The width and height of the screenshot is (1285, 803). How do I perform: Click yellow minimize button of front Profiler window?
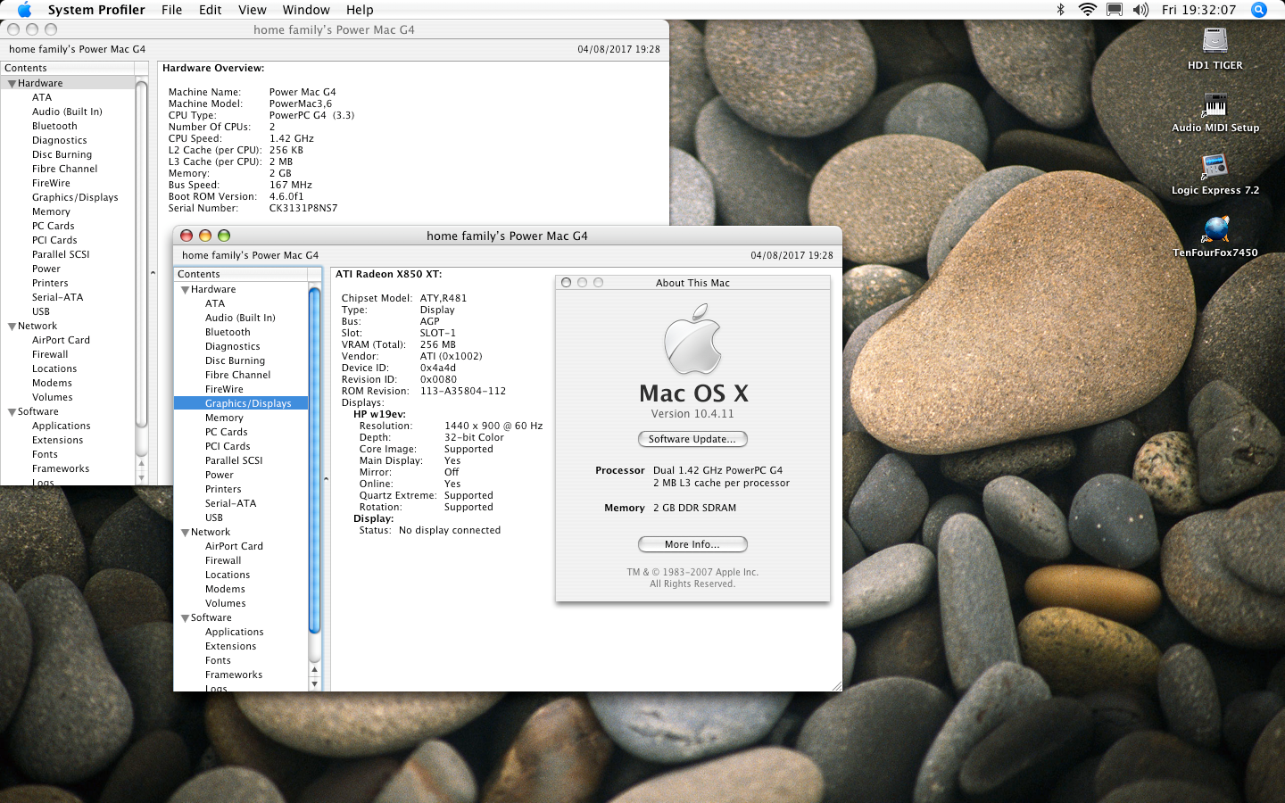click(x=205, y=236)
